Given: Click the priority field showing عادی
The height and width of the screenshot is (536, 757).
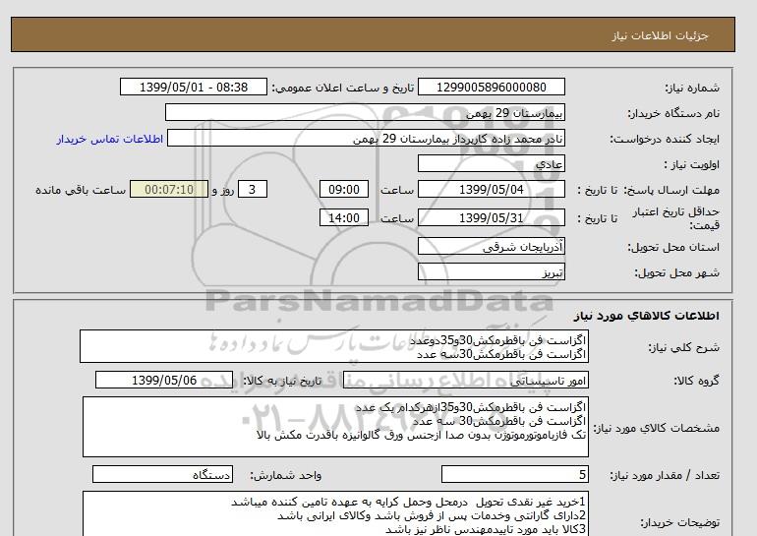Looking at the screenshot, I should click(x=491, y=163).
